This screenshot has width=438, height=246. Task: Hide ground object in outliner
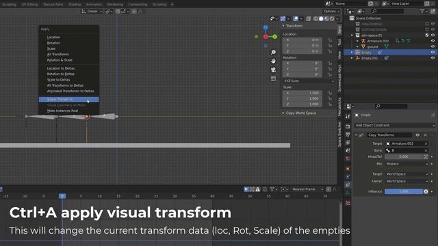pos(433,46)
